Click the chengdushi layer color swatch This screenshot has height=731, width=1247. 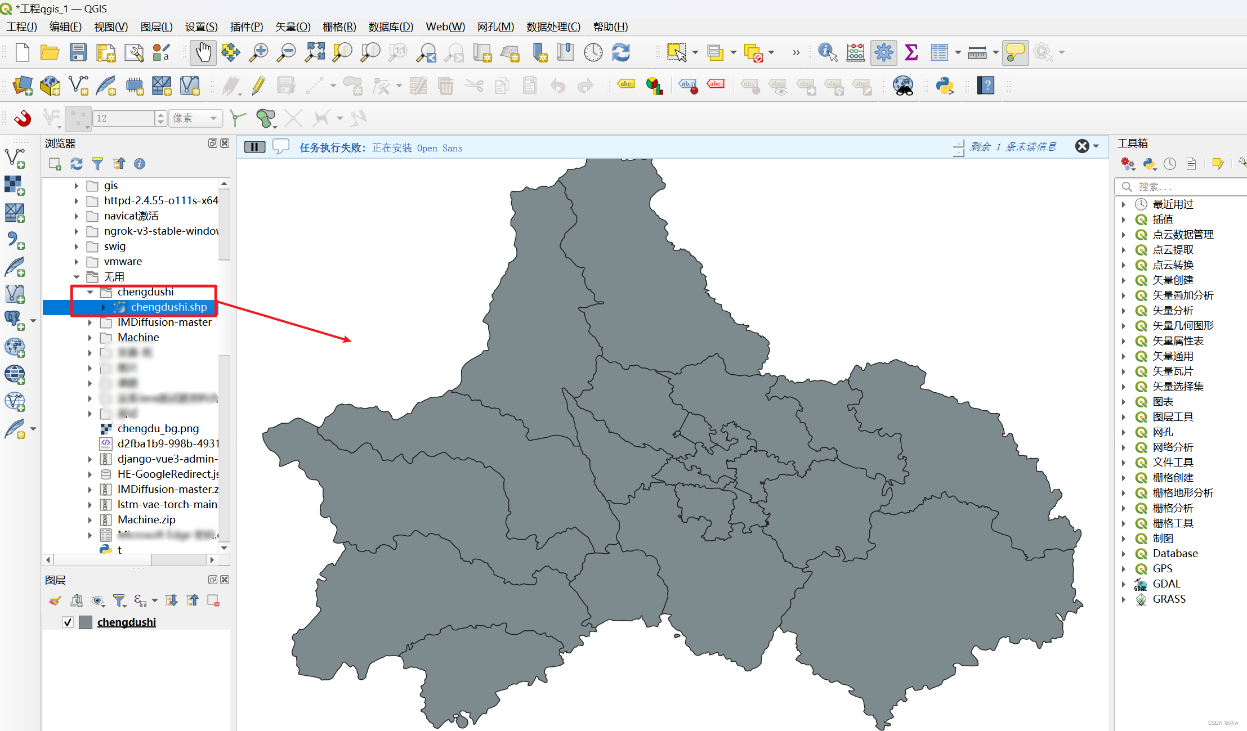(86, 622)
